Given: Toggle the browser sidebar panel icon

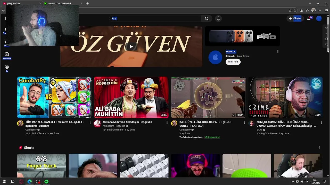Looking at the screenshot, I should 326,10.
